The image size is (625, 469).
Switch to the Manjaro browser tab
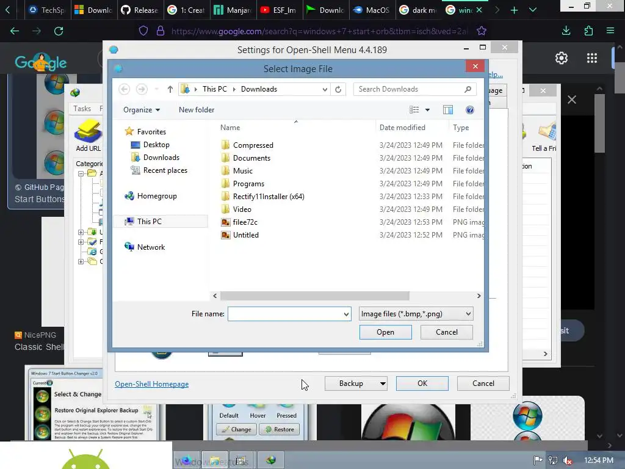pyautogui.click(x=233, y=10)
